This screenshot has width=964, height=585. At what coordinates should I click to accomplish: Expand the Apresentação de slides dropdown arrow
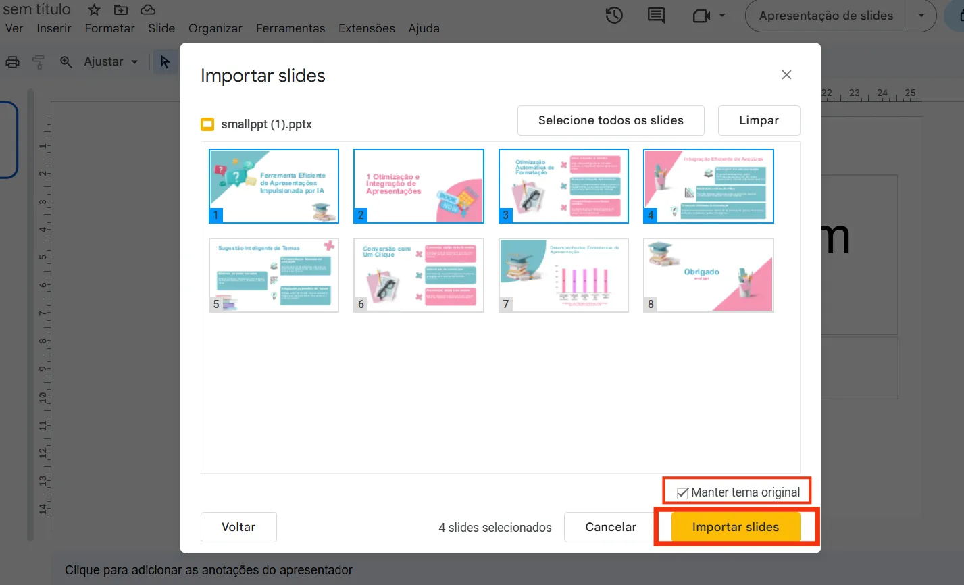[922, 15]
